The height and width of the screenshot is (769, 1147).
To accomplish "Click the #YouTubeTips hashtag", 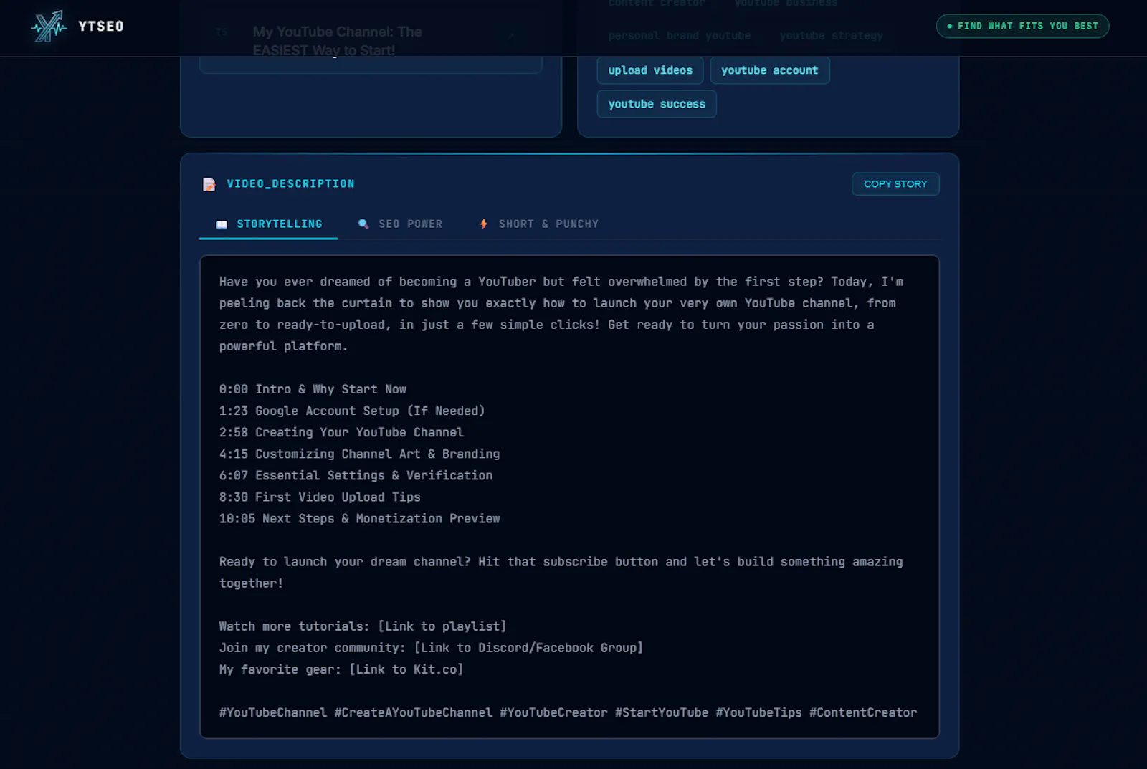I will pyautogui.click(x=758, y=712).
